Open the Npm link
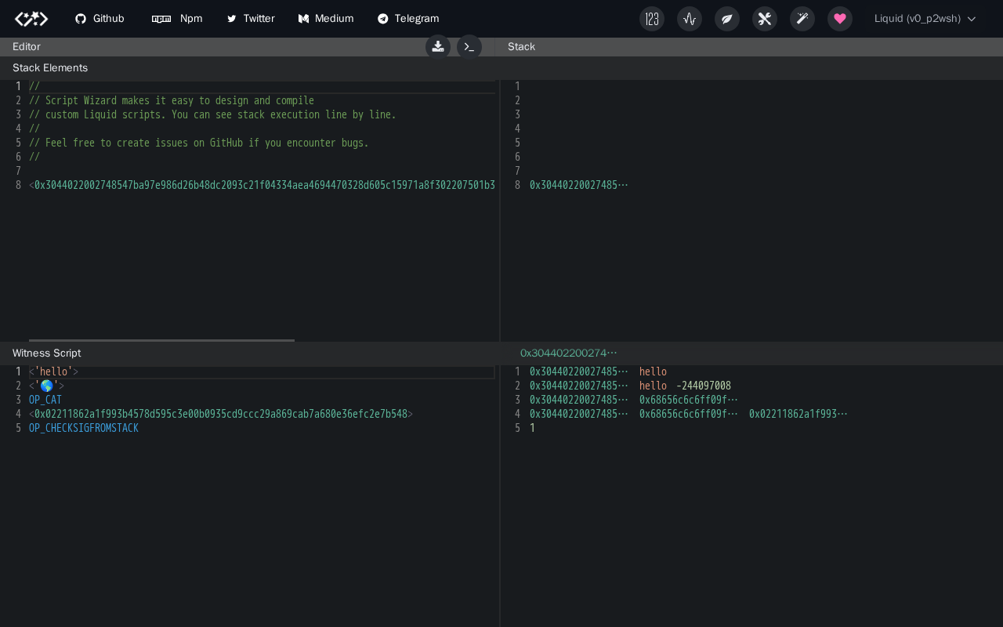Viewport: 1003px width, 627px height. pos(177,19)
